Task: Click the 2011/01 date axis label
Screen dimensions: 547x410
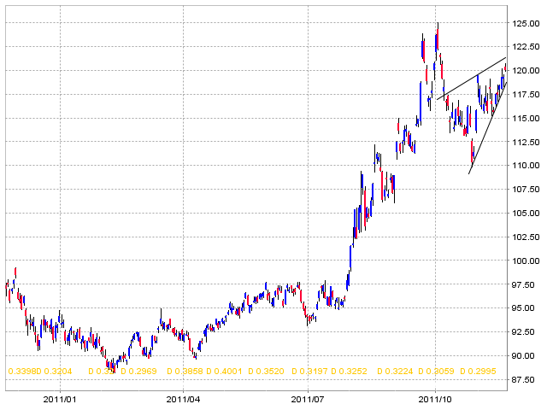Action: pyautogui.click(x=60, y=400)
